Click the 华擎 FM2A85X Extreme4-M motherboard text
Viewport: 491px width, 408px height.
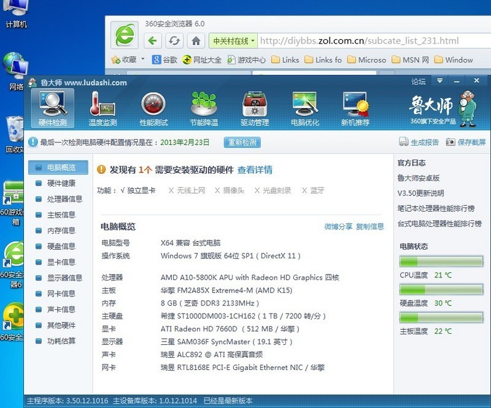pyautogui.click(x=226, y=290)
